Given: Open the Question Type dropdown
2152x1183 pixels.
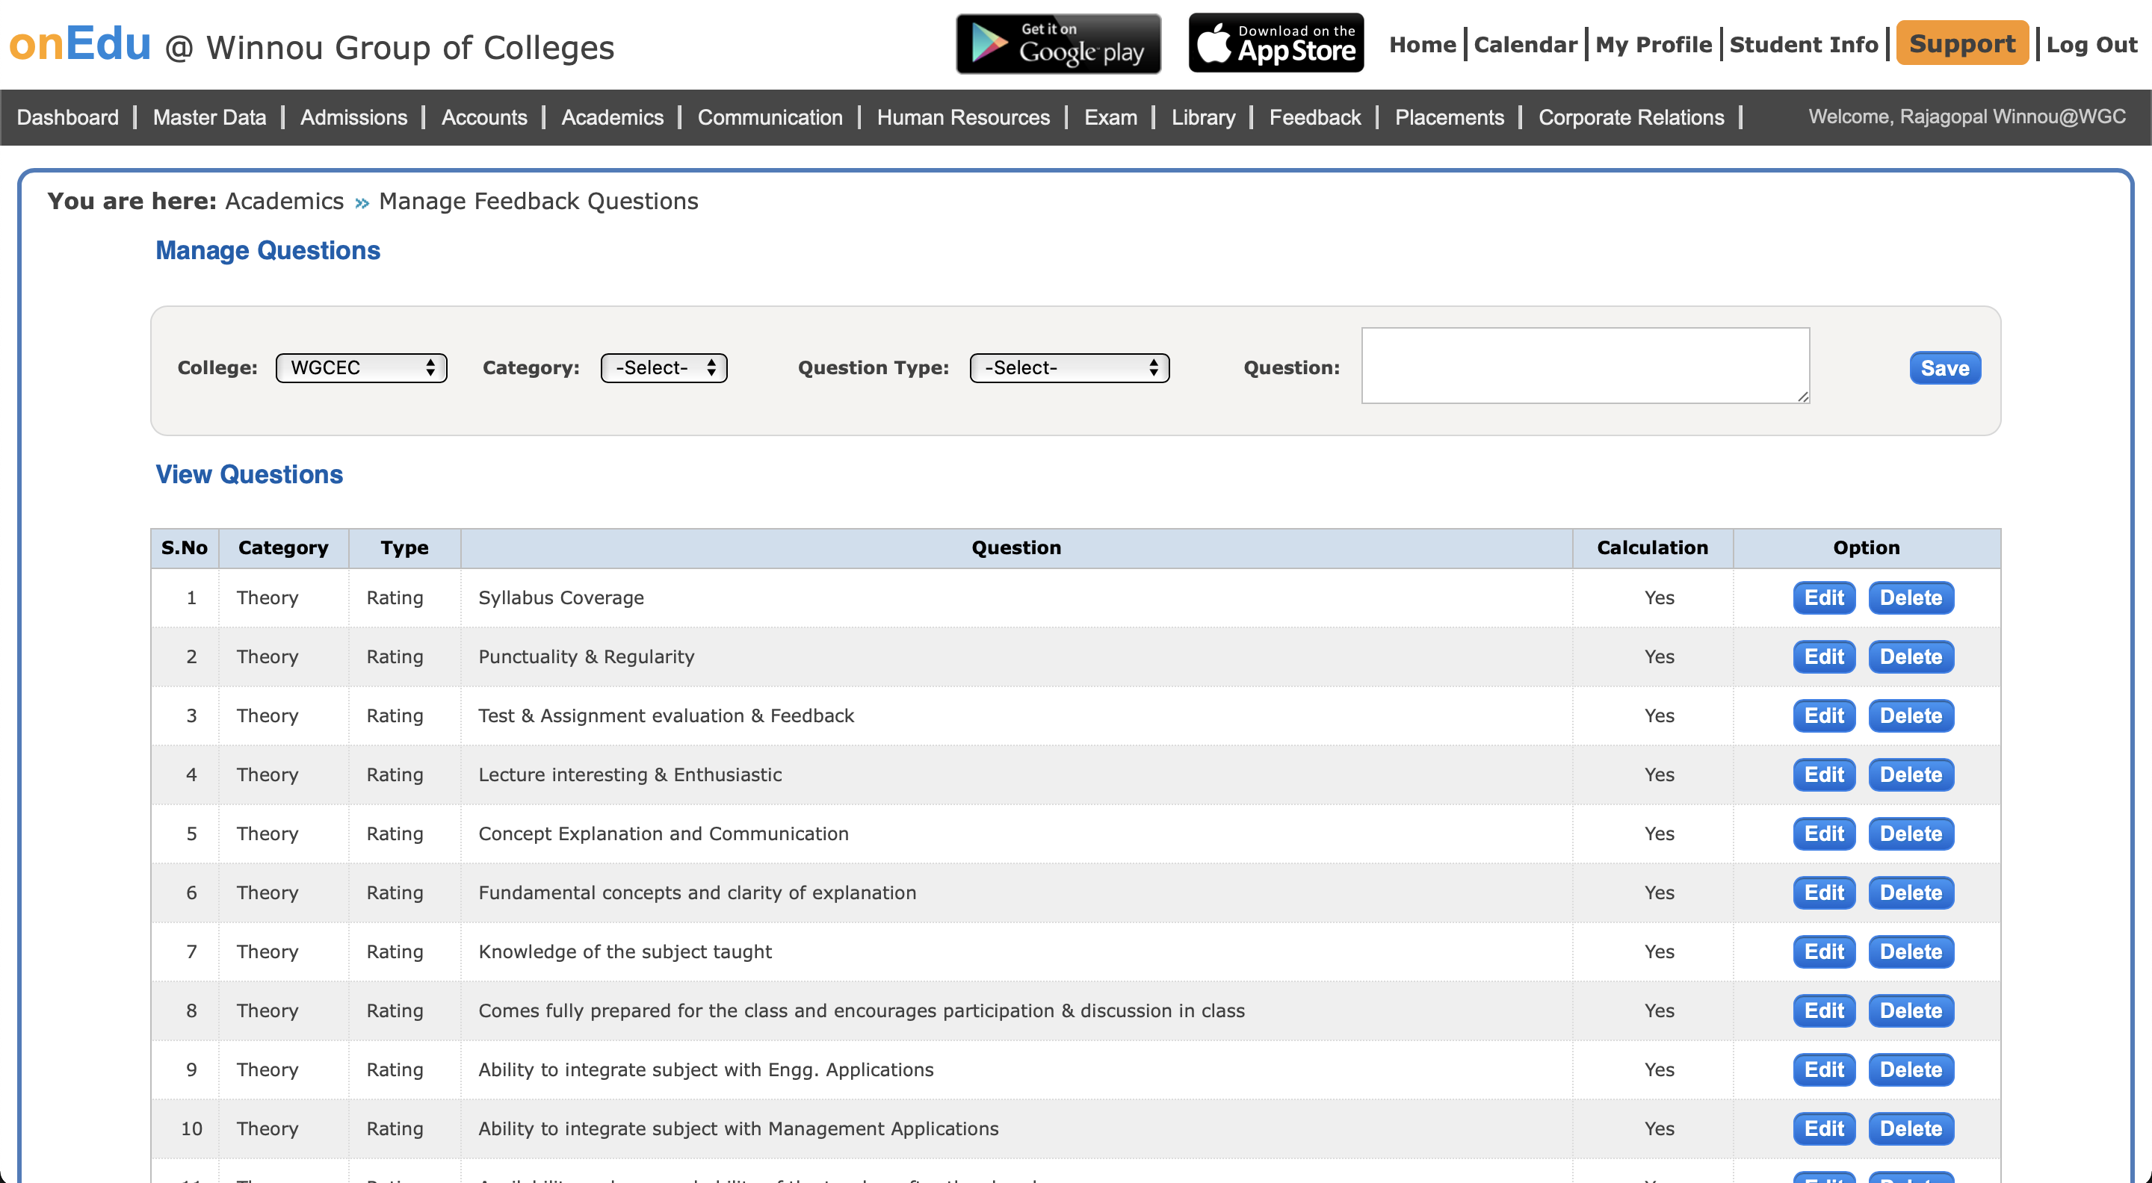Looking at the screenshot, I should (x=1069, y=367).
